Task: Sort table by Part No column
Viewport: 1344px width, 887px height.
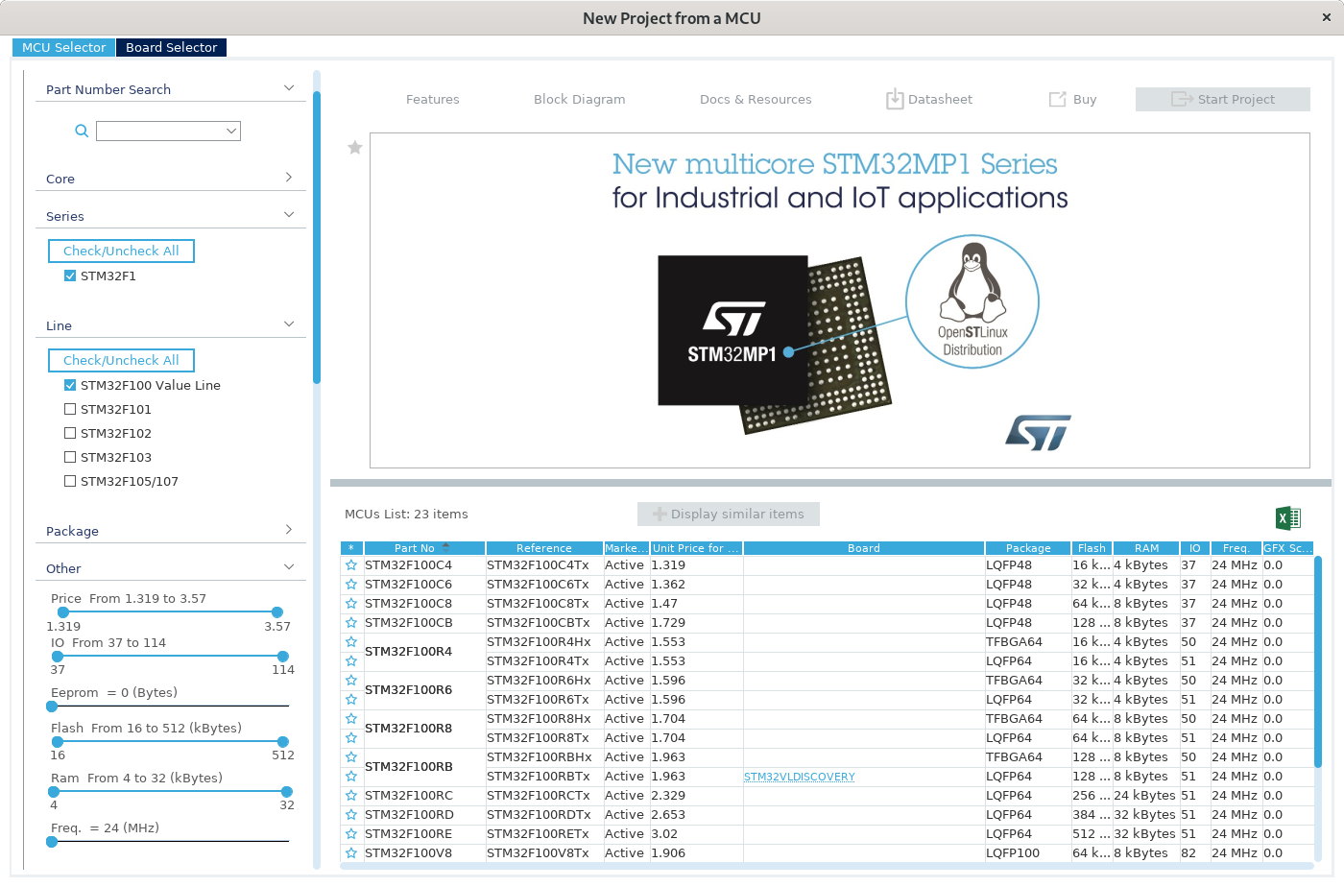Action: coord(424,548)
